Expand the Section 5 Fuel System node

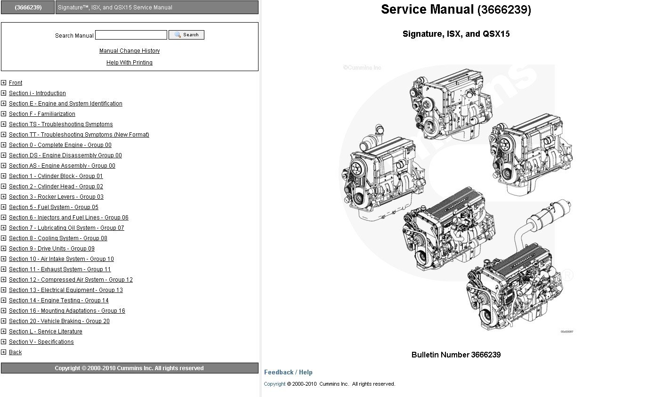(4, 207)
